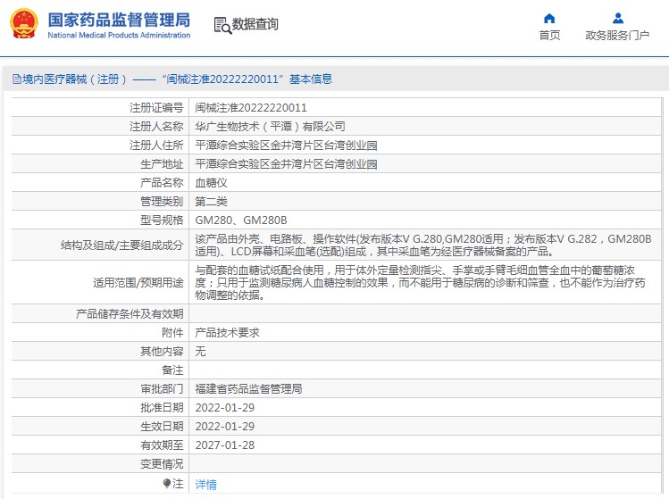Open 政务服务门户 via person icon
The image size is (669, 499).
pyautogui.click(x=617, y=19)
